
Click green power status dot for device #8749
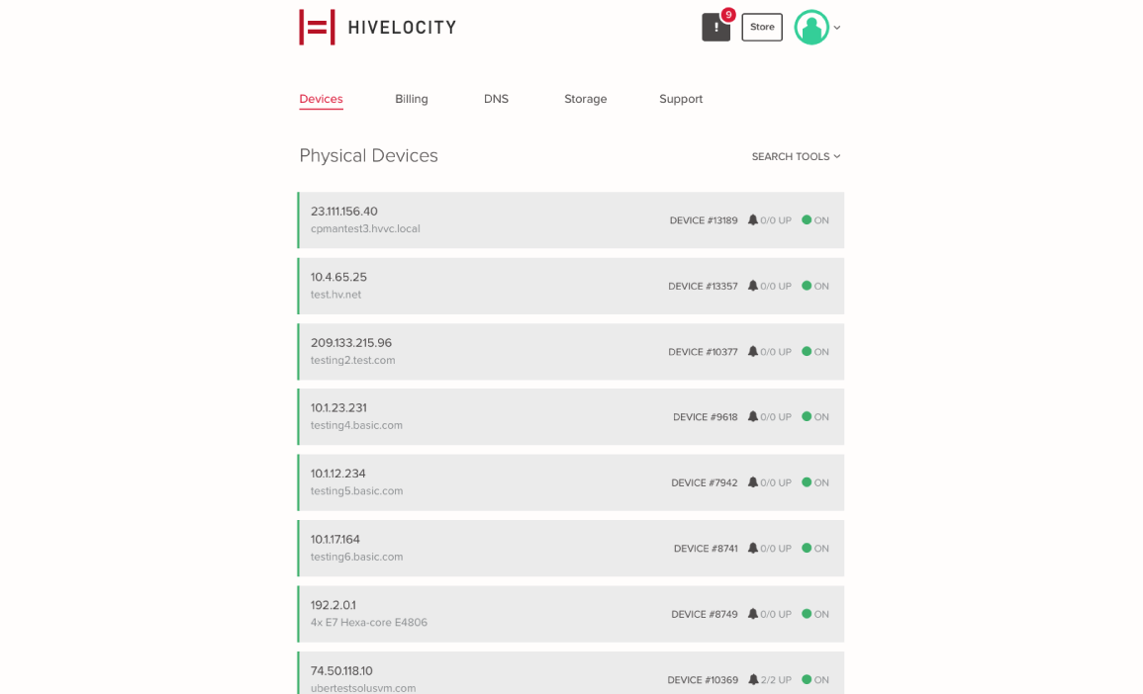pos(807,614)
